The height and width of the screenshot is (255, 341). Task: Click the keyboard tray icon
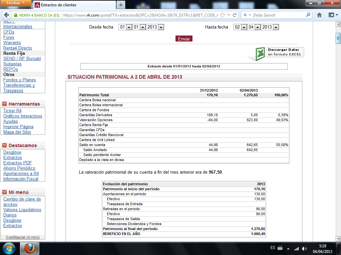coord(280,248)
